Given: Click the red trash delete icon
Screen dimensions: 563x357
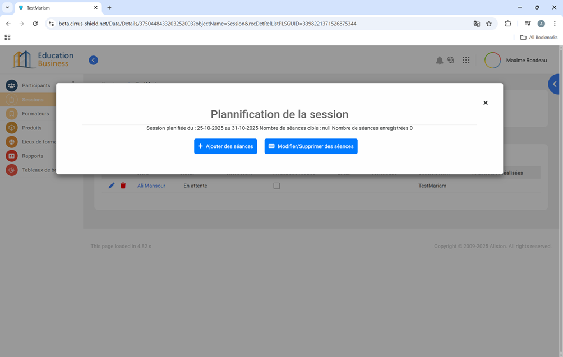Looking at the screenshot, I should (x=123, y=186).
